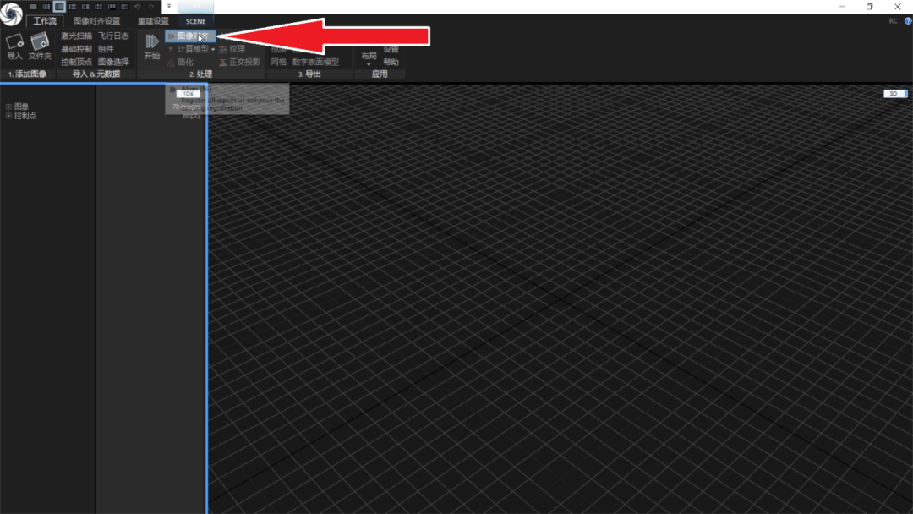Click the 基础控制 button

76,49
